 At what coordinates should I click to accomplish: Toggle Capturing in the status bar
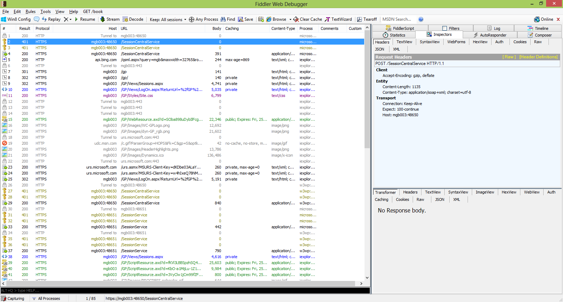click(13, 298)
